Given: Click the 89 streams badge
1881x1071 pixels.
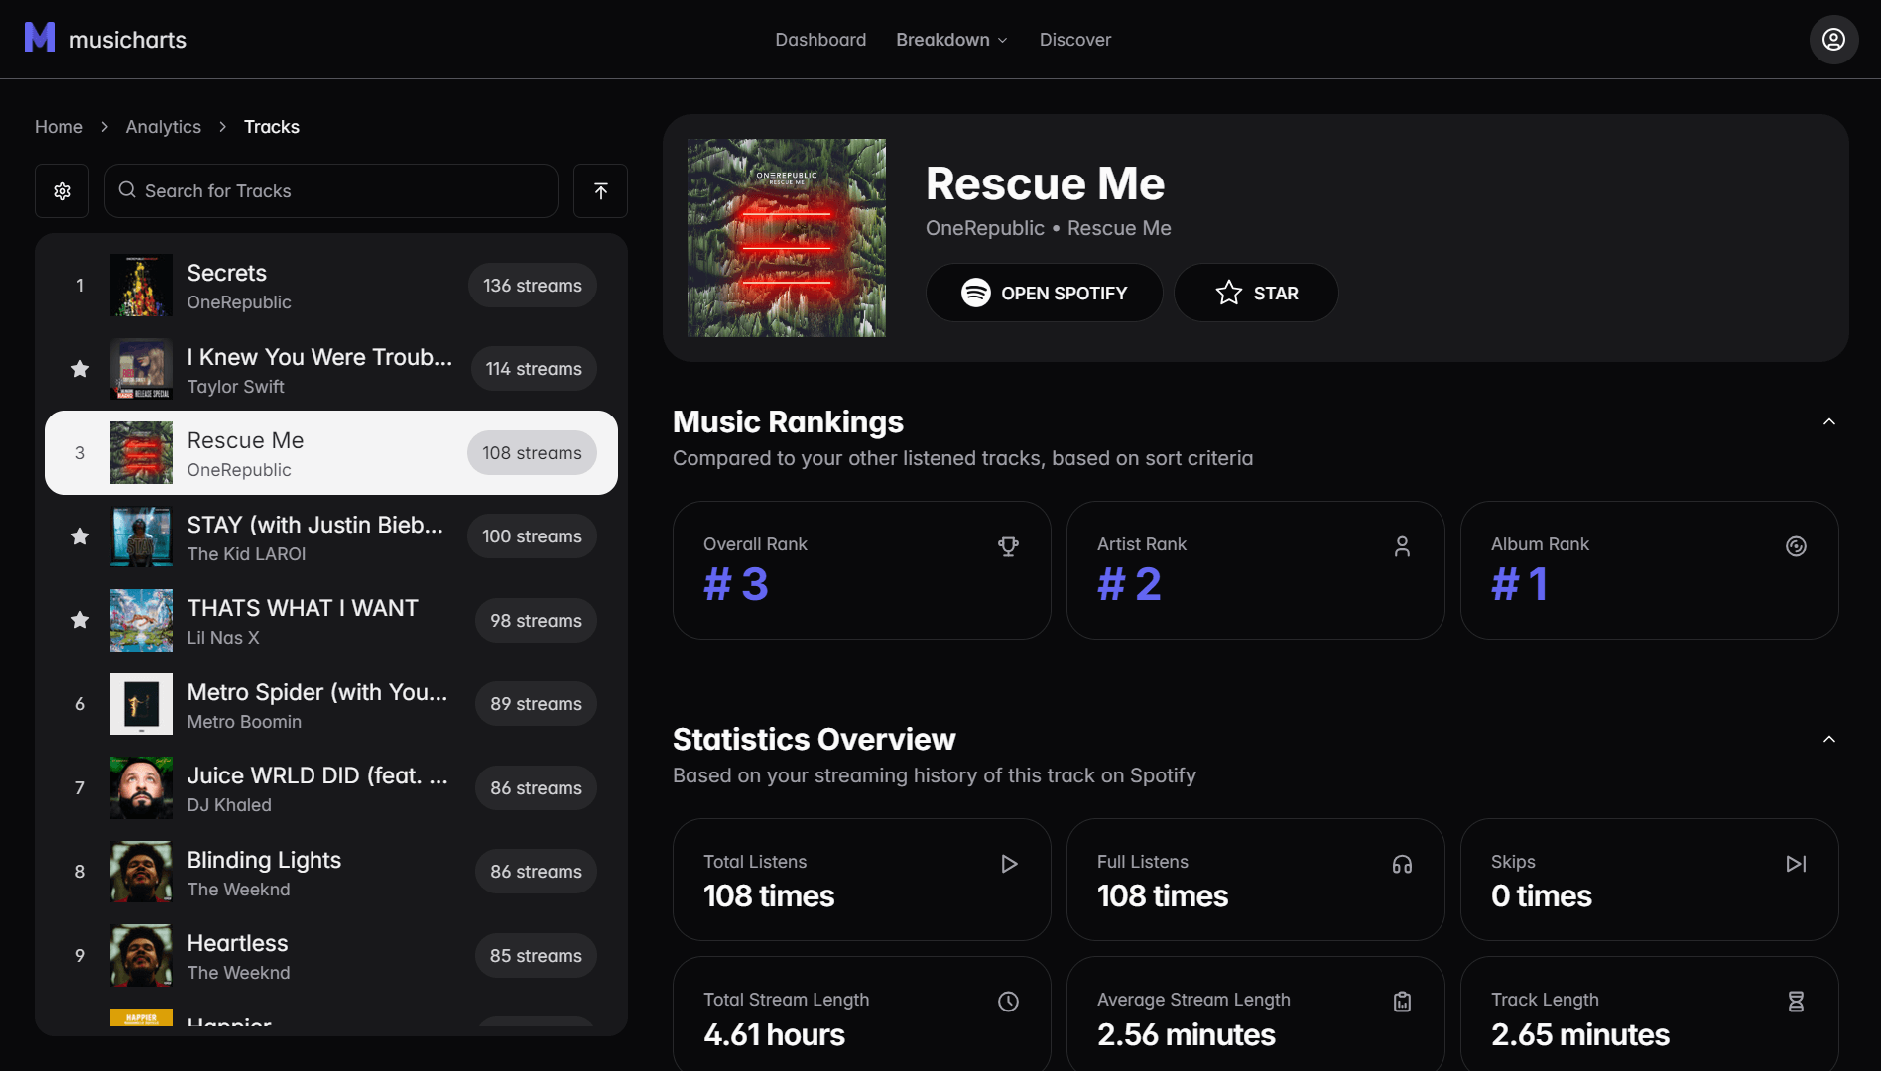Looking at the screenshot, I should 536,704.
